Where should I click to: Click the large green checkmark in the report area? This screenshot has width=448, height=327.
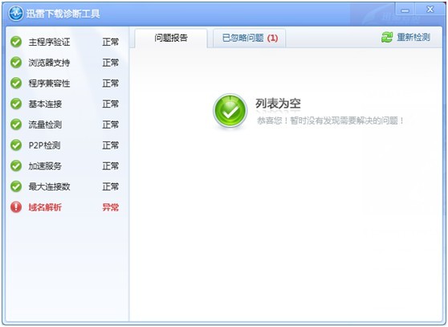230,111
